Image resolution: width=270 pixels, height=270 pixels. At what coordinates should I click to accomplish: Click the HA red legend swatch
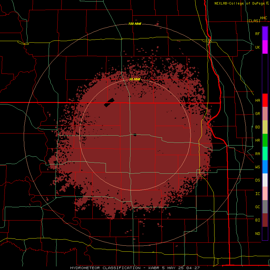tap(265, 100)
